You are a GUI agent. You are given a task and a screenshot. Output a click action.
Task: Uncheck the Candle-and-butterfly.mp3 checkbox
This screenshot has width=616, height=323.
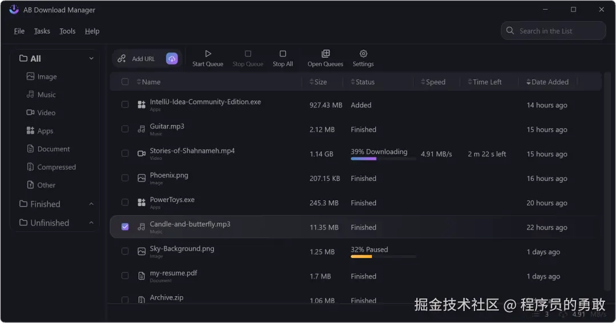pos(125,227)
